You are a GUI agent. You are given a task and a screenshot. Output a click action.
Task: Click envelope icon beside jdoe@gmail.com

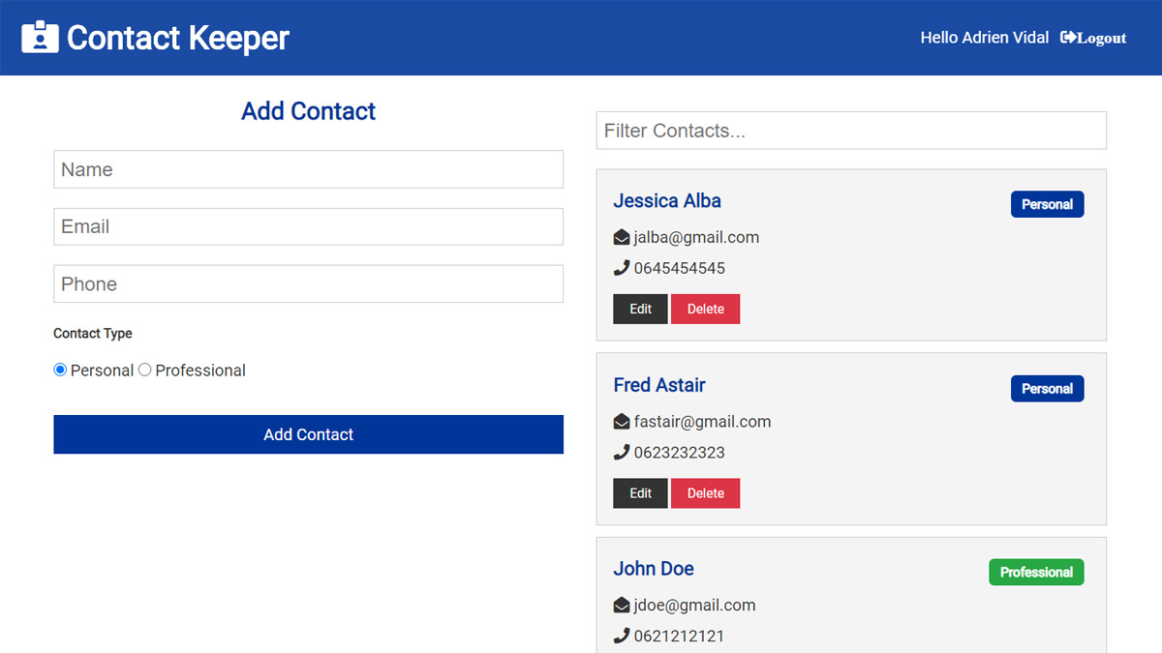(622, 606)
